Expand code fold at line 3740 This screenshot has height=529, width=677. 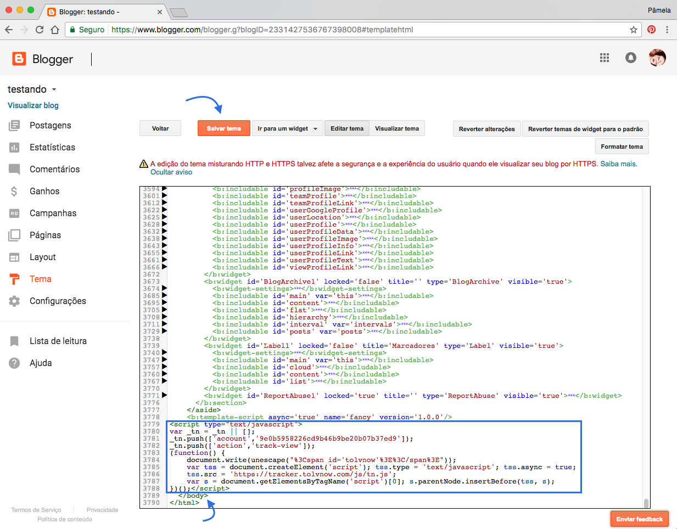coord(164,353)
